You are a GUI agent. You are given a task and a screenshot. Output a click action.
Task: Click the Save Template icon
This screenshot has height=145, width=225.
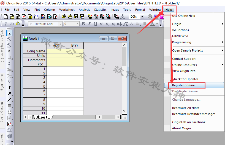[82, 17]
